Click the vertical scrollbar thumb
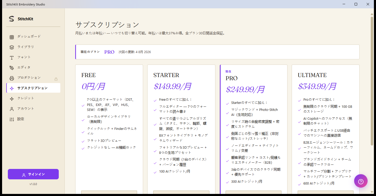 pos(372,81)
